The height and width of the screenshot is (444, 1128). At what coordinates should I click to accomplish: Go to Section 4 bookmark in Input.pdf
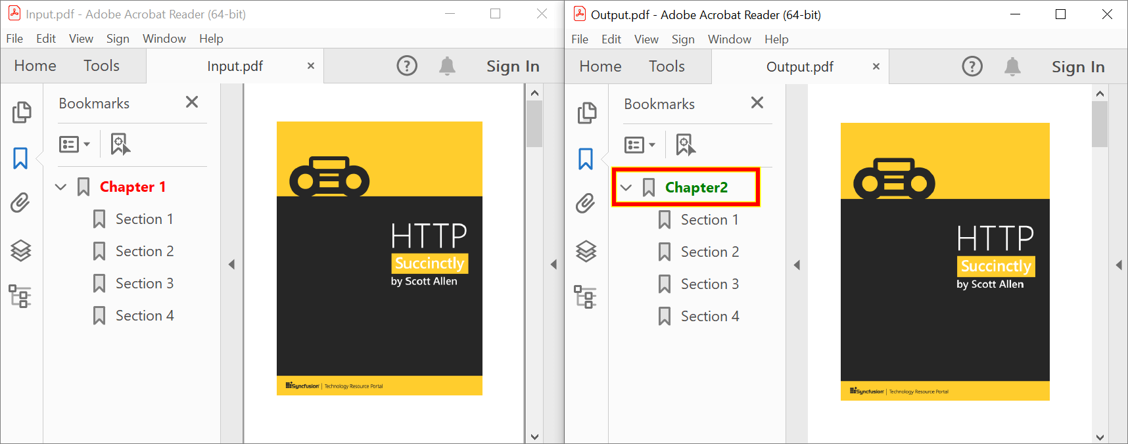[145, 315]
